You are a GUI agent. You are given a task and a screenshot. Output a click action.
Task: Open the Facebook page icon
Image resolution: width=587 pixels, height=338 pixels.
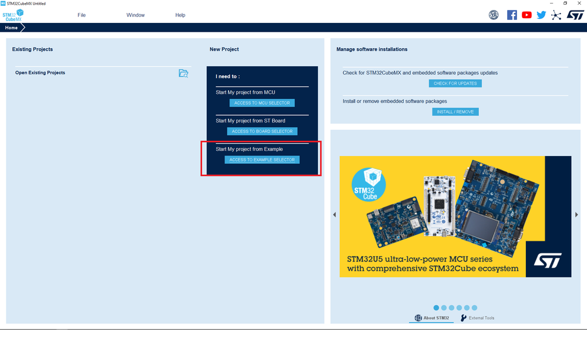[x=512, y=15]
